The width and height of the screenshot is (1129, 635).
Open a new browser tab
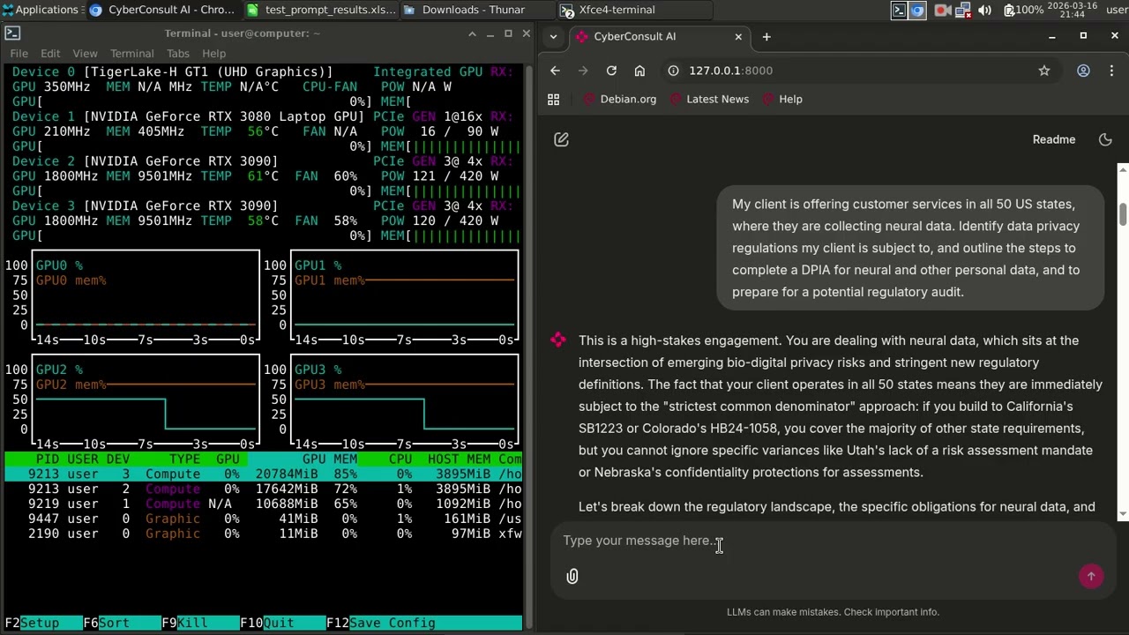766,36
